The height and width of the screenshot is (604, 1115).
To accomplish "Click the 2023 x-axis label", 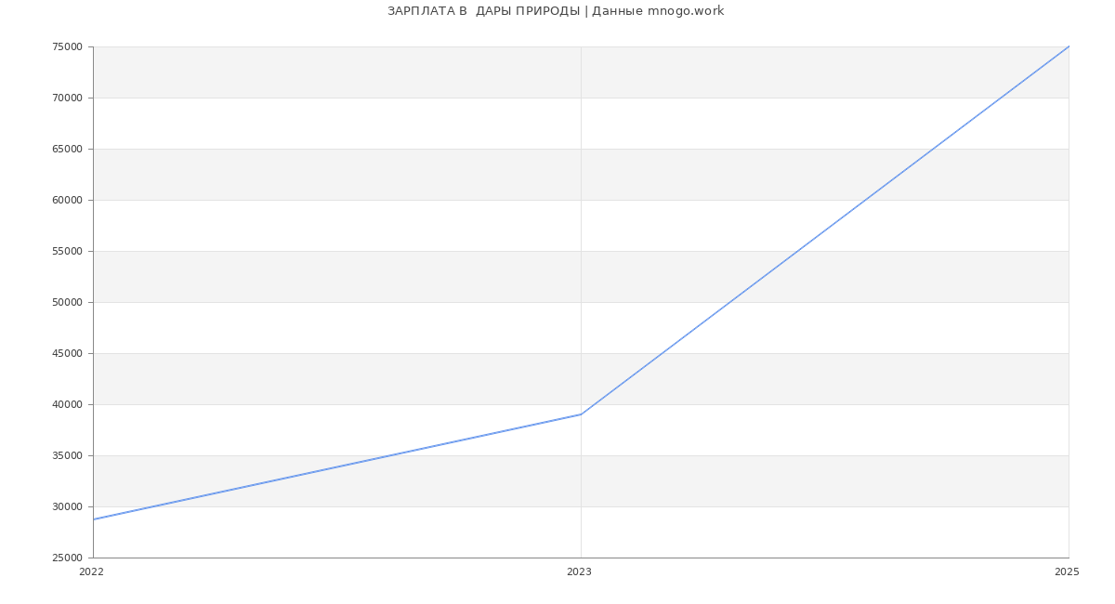I will [579, 572].
